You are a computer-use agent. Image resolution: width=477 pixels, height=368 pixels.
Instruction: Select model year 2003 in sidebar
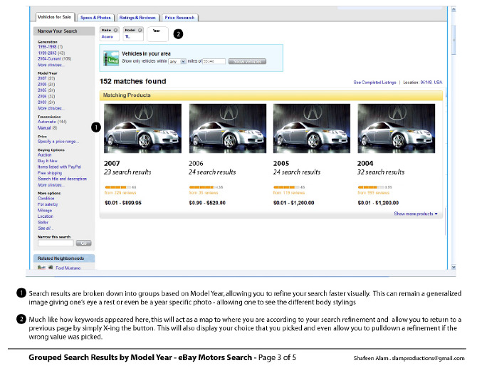click(42, 102)
